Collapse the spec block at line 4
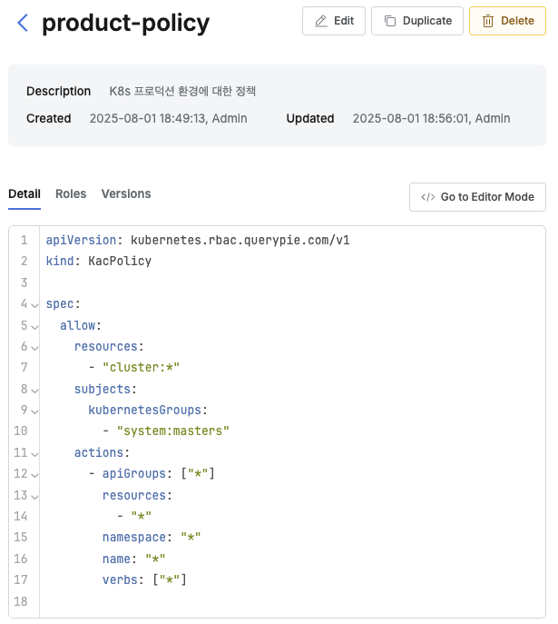This screenshot has height=624, width=558. click(x=34, y=305)
